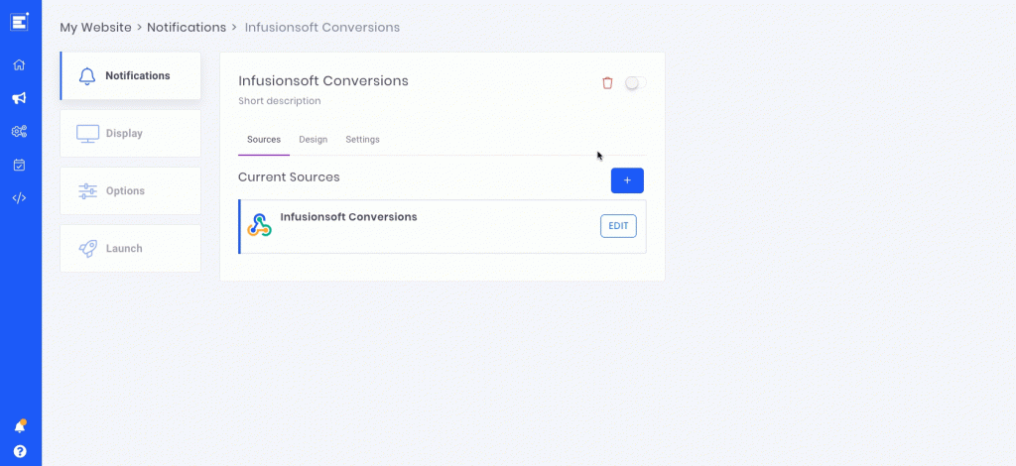Select the megaphone campaigns icon

20,98
